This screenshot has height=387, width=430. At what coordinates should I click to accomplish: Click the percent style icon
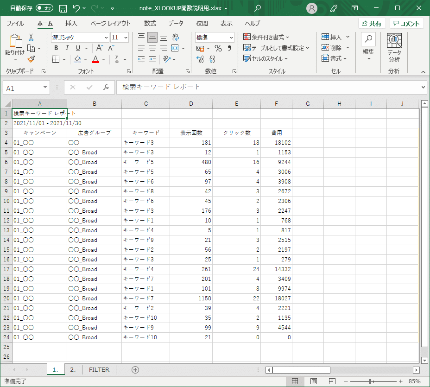pos(218,49)
